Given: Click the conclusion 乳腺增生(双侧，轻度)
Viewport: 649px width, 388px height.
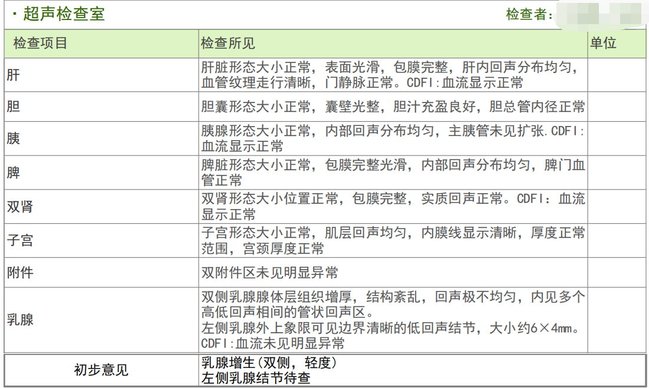Looking at the screenshot, I should pyautogui.click(x=269, y=363).
